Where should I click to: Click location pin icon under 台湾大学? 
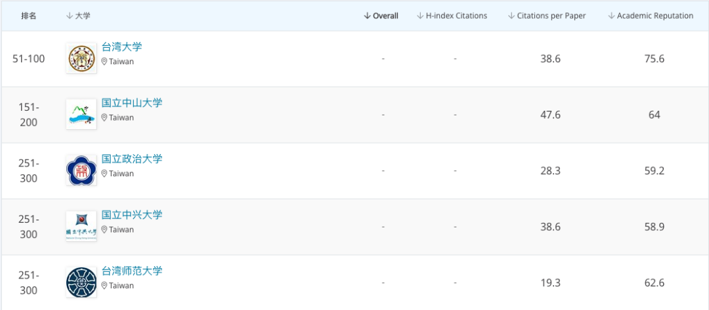104,62
